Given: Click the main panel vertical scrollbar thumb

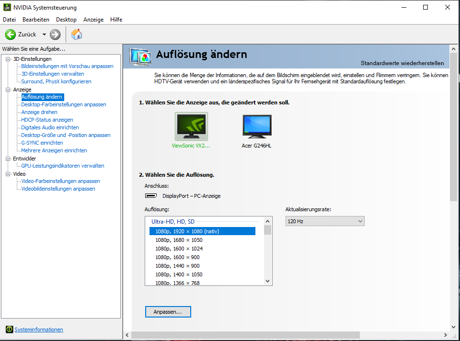Looking at the screenshot, I should [x=454, y=127].
